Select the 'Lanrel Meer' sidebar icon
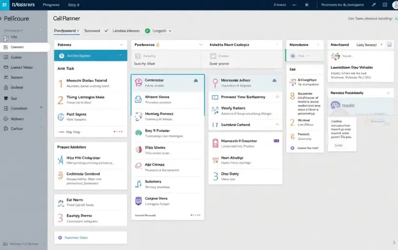 6,67
